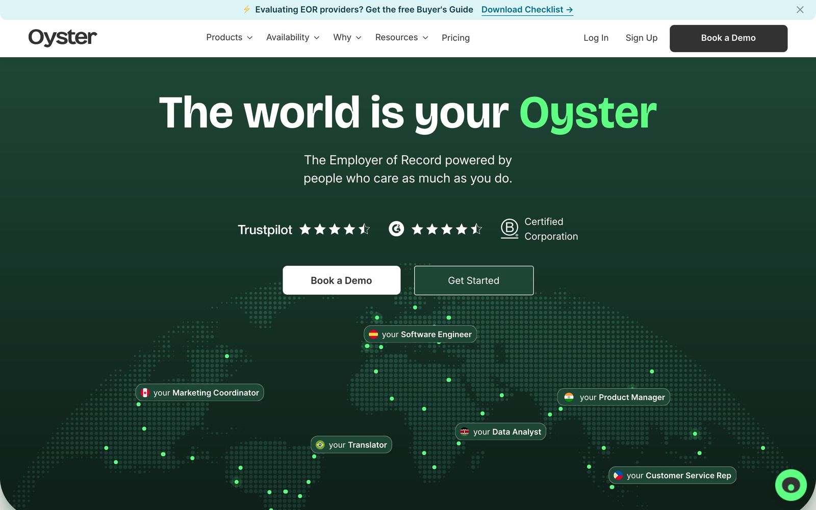Screen dimensions: 816x510
Task: Select the your Customer Service Rep tag
Action: [x=672, y=475]
